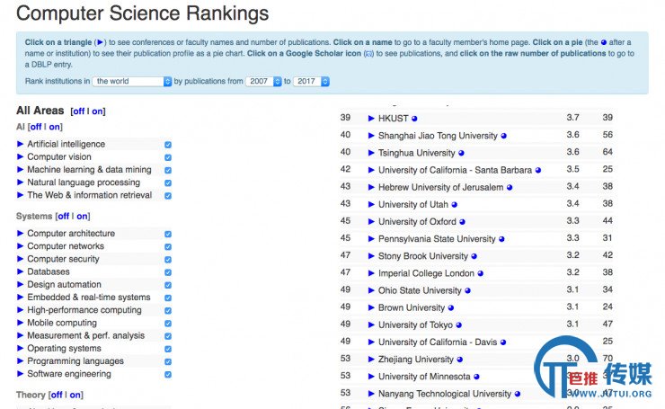
Task: Turn Theory areas on
Action: (x=75, y=395)
